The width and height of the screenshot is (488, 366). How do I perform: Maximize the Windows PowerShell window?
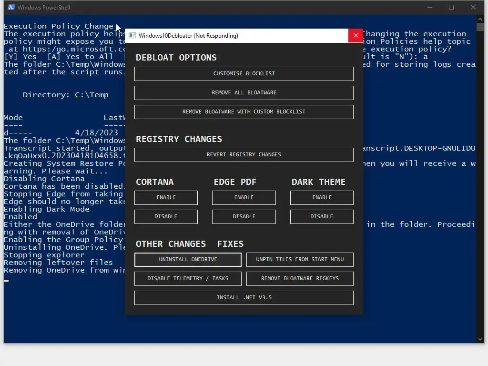point(451,7)
